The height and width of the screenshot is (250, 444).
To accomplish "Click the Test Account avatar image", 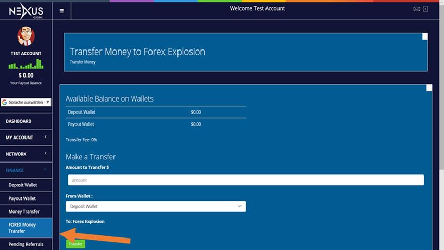I will click(26, 36).
